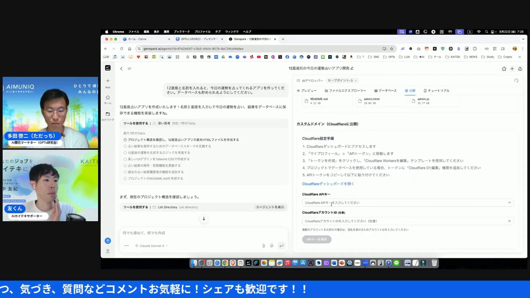Expand the ツールを使用する 深い思考 block
The width and height of the screenshot is (530, 298).
tap(204, 123)
